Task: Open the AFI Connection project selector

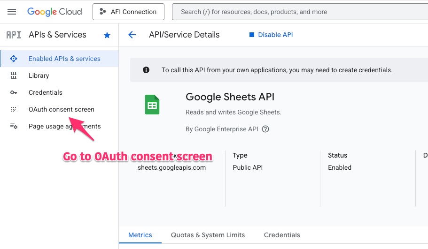Action: click(128, 12)
